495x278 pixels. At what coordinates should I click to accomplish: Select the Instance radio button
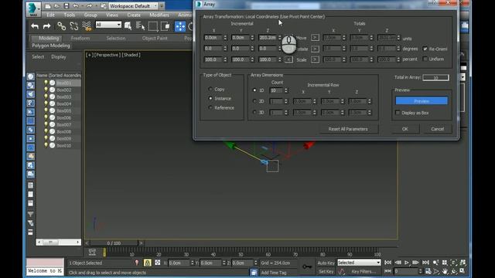click(x=210, y=98)
